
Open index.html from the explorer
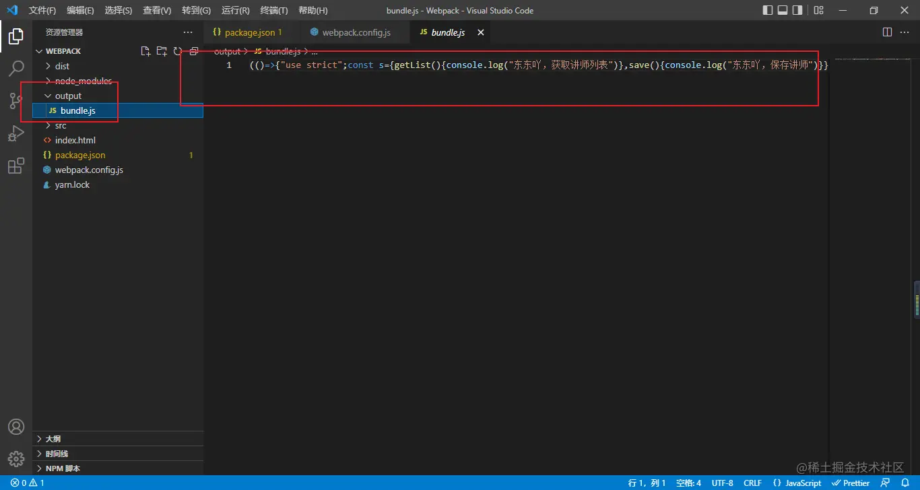coord(118,140)
